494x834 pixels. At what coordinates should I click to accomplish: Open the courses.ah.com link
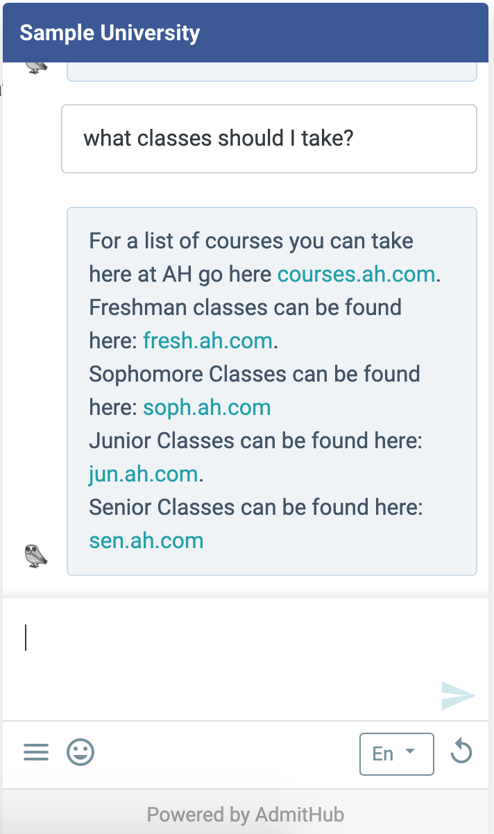356,274
